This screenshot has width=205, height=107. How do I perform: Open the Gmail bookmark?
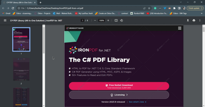tap(6, 13)
